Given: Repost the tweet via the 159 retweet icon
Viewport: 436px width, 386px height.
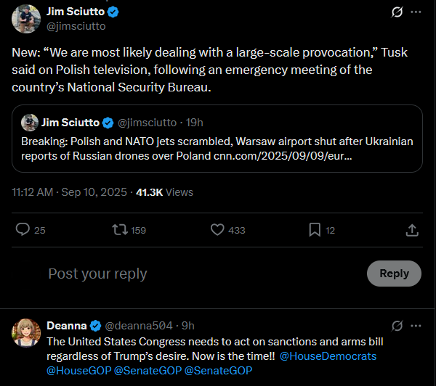Looking at the screenshot, I should 120,230.
